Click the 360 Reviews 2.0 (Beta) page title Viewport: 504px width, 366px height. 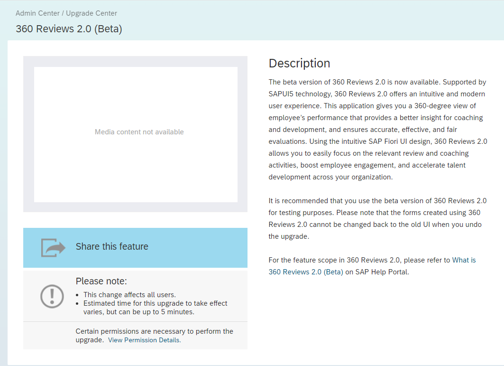(69, 28)
